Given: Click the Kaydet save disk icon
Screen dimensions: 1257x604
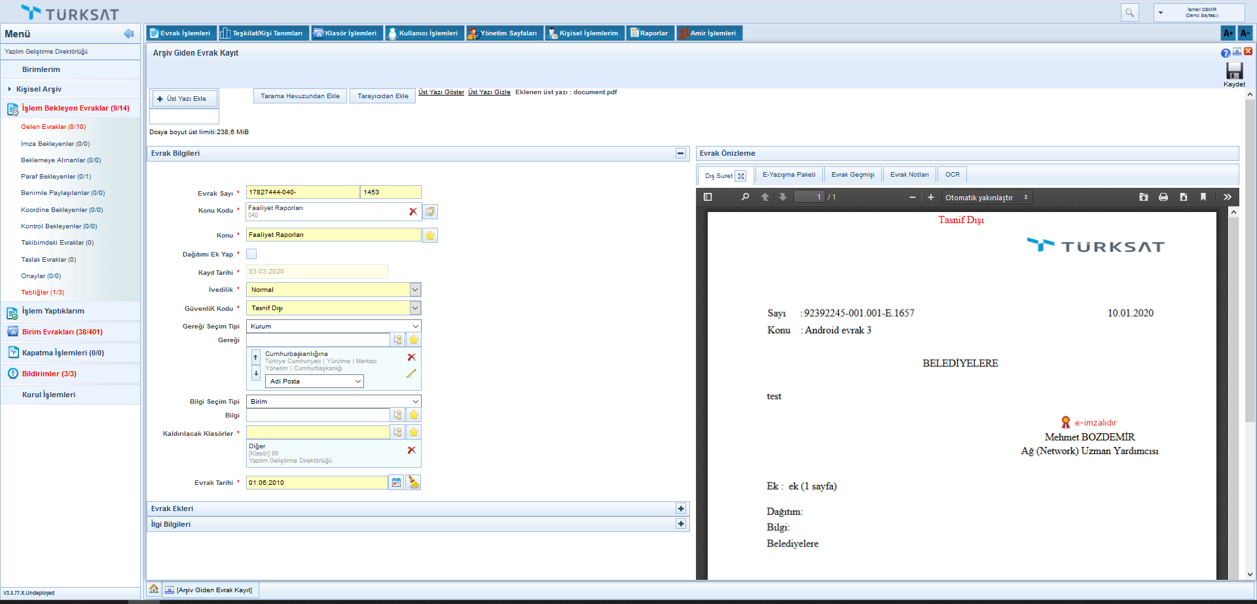Looking at the screenshot, I should point(1234,71).
